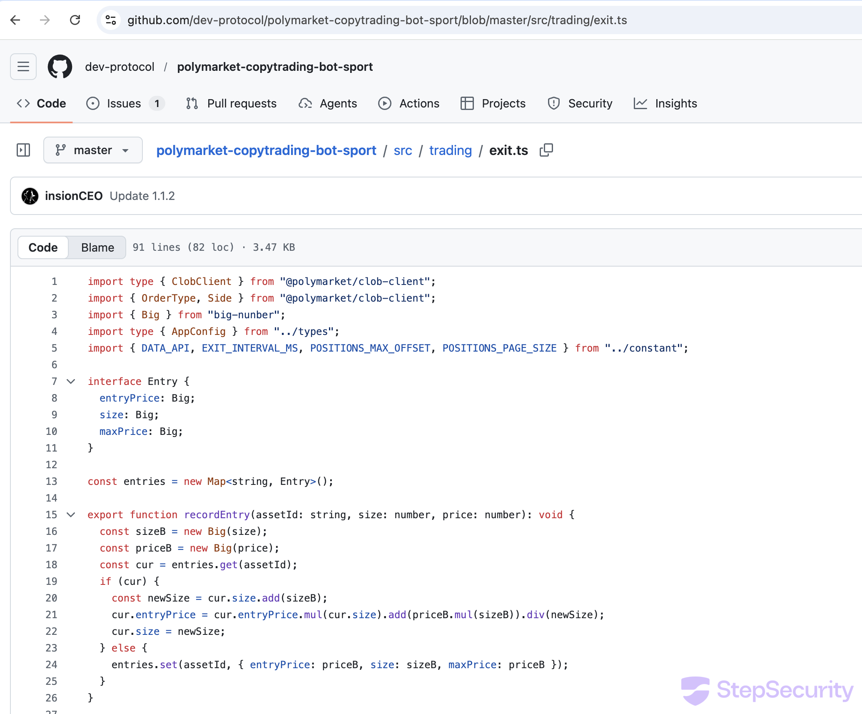Open the Issues tab
The width and height of the screenshot is (862, 714).
click(x=124, y=103)
